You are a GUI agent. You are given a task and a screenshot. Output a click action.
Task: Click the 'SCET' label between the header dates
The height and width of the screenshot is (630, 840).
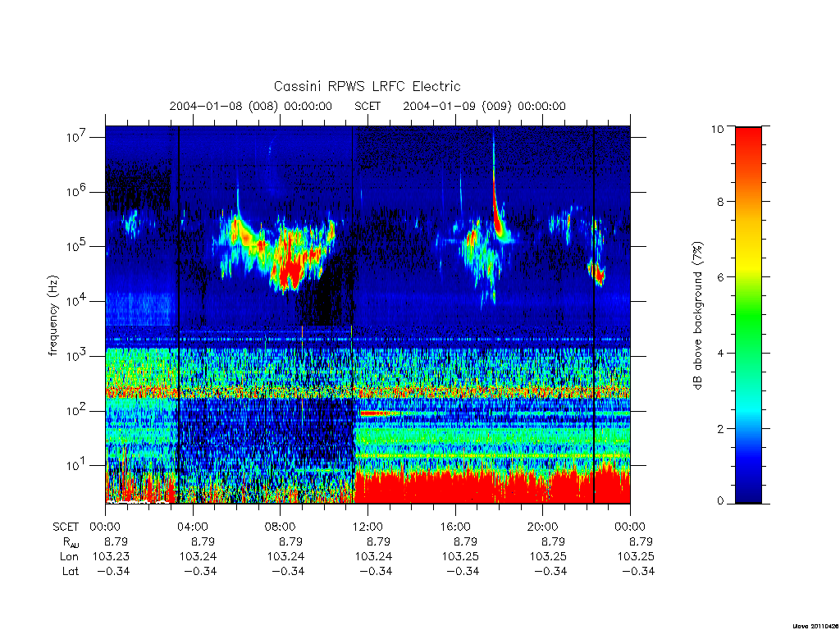point(367,106)
